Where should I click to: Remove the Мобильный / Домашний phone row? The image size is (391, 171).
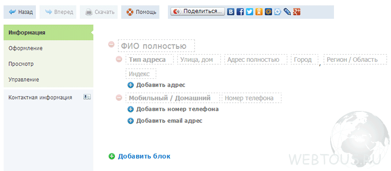point(119,98)
